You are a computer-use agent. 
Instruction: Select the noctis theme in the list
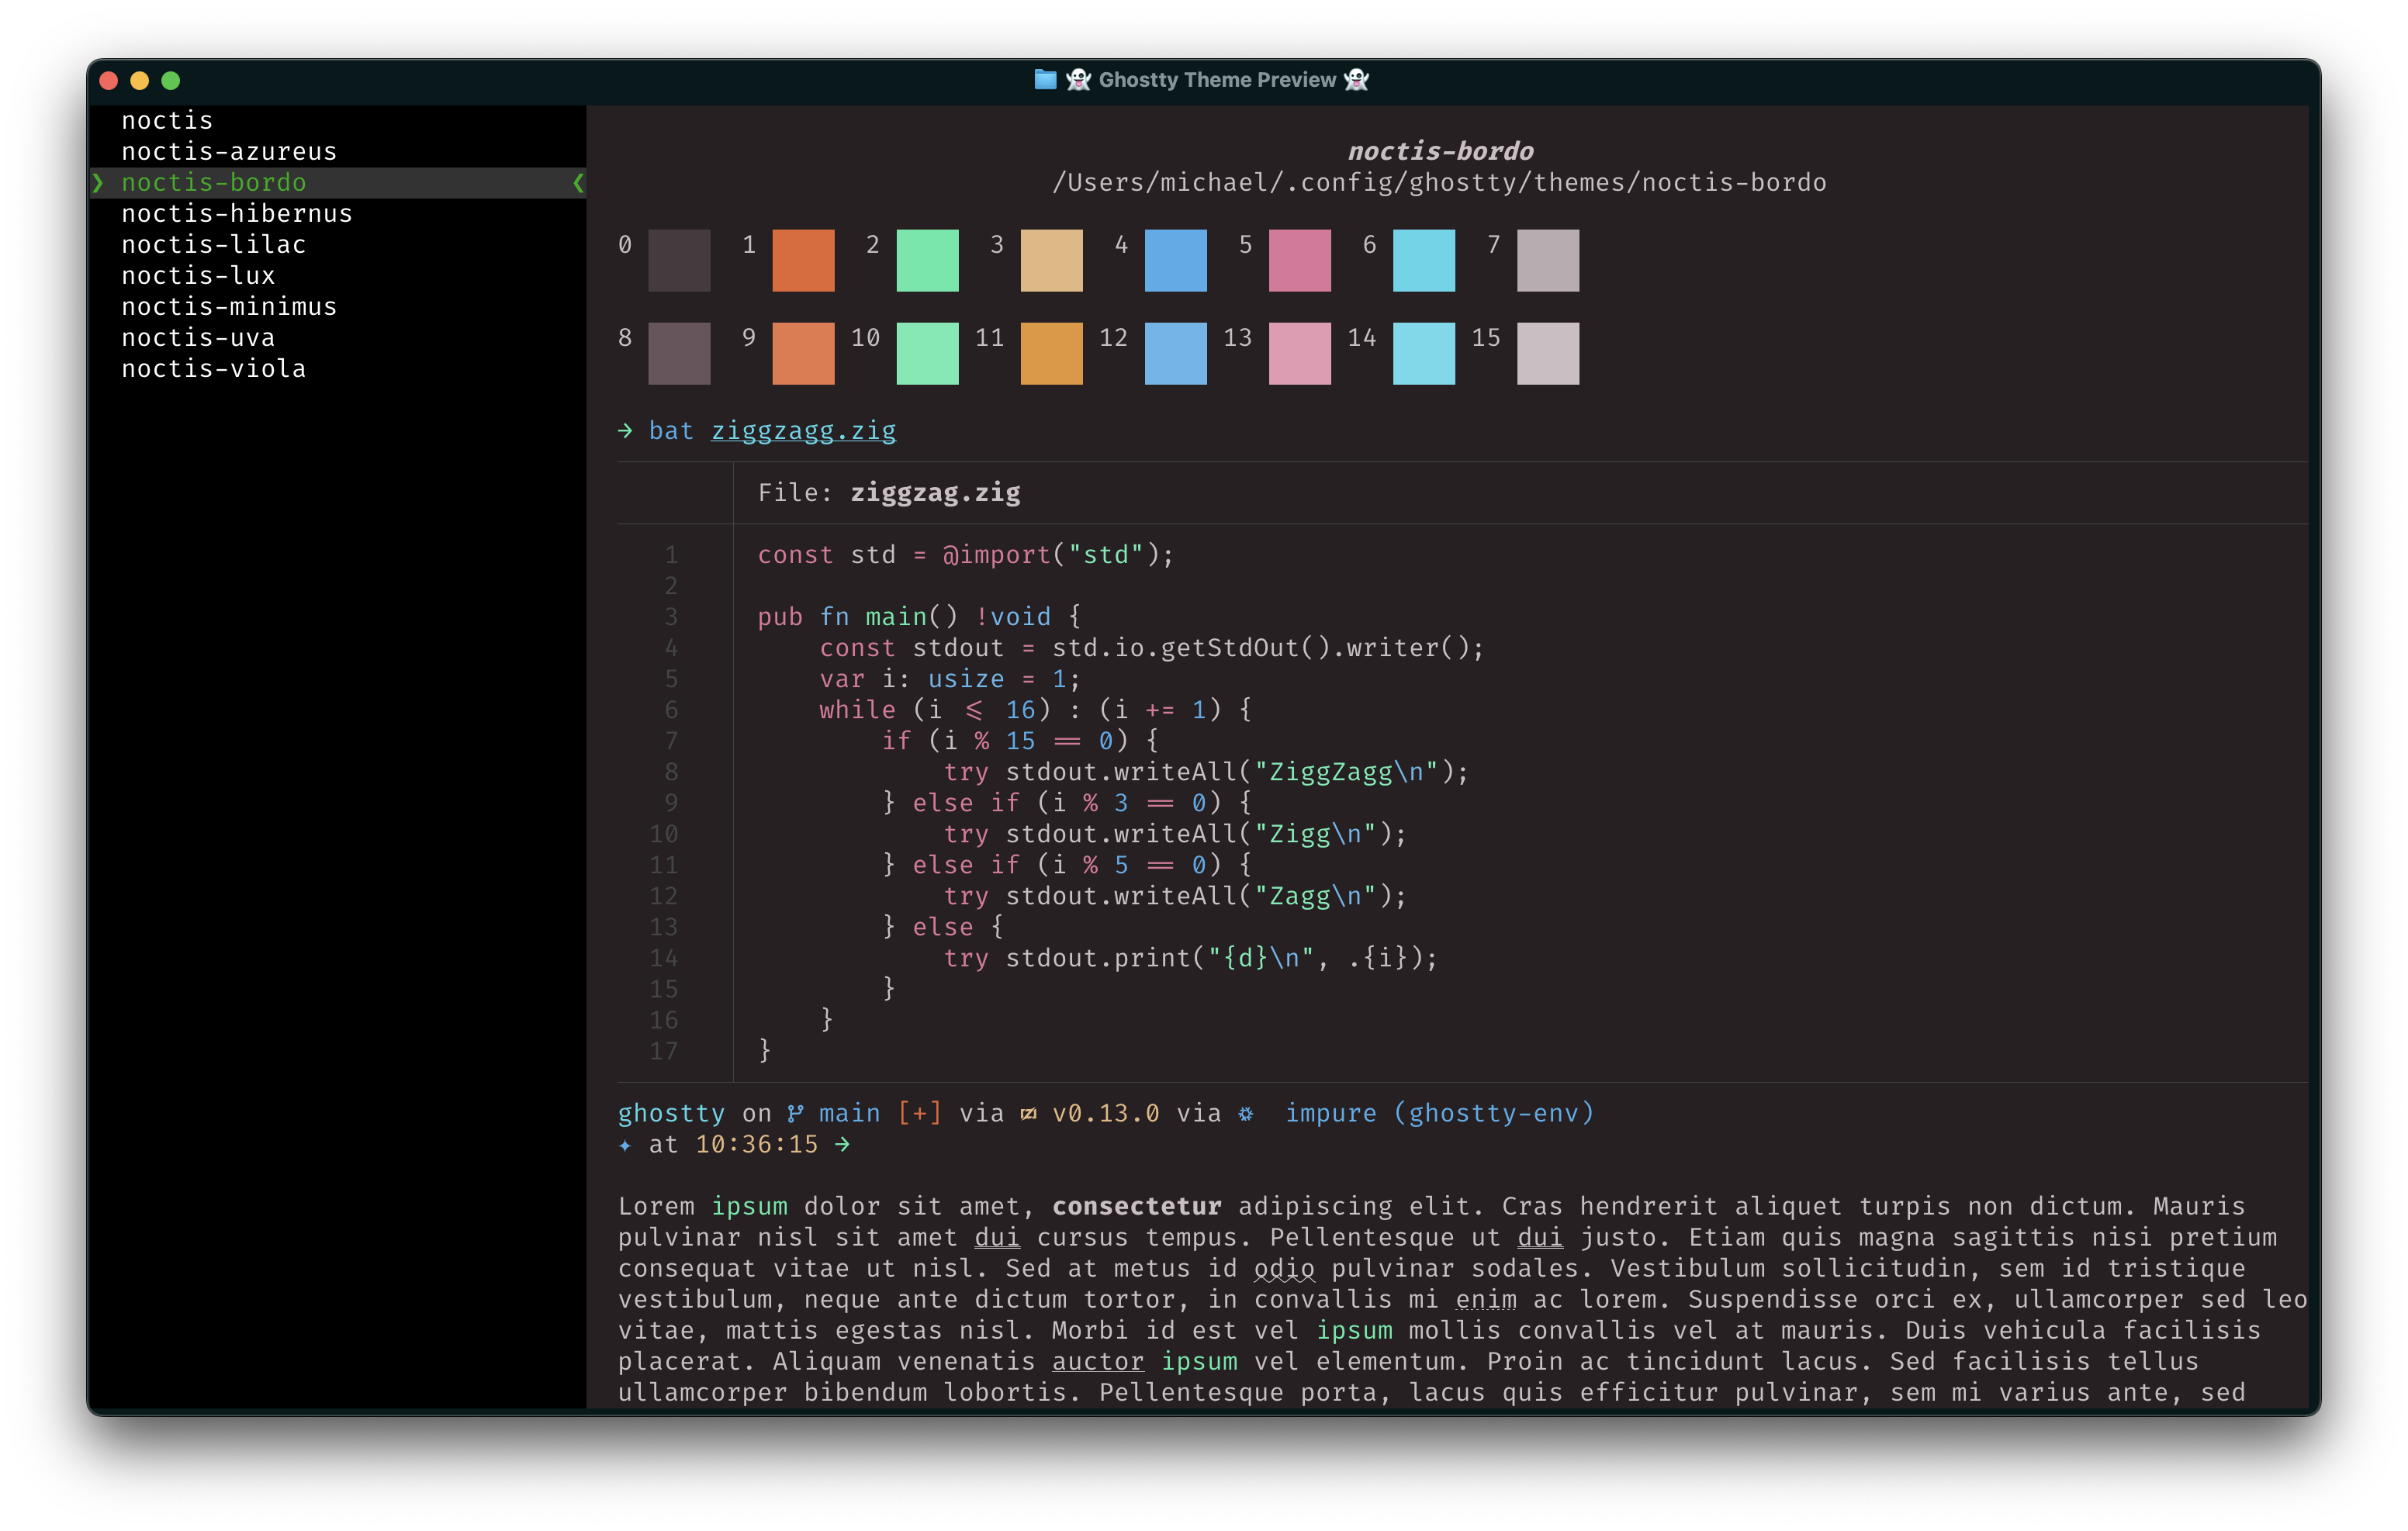167,120
